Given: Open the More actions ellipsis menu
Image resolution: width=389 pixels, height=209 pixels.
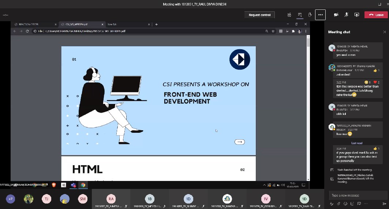Looking at the screenshot, I should coord(320,15).
